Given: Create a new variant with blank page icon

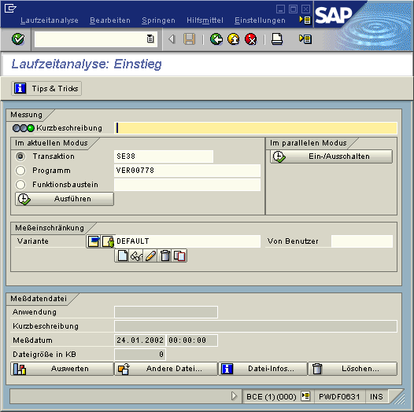Looking at the screenshot, I should click(x=122, y=256).
